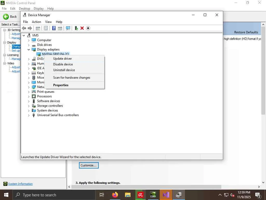Click NVIDIA panel vertical scrollbar thumb
Screen dimensions: 266x200
[263, 71]
